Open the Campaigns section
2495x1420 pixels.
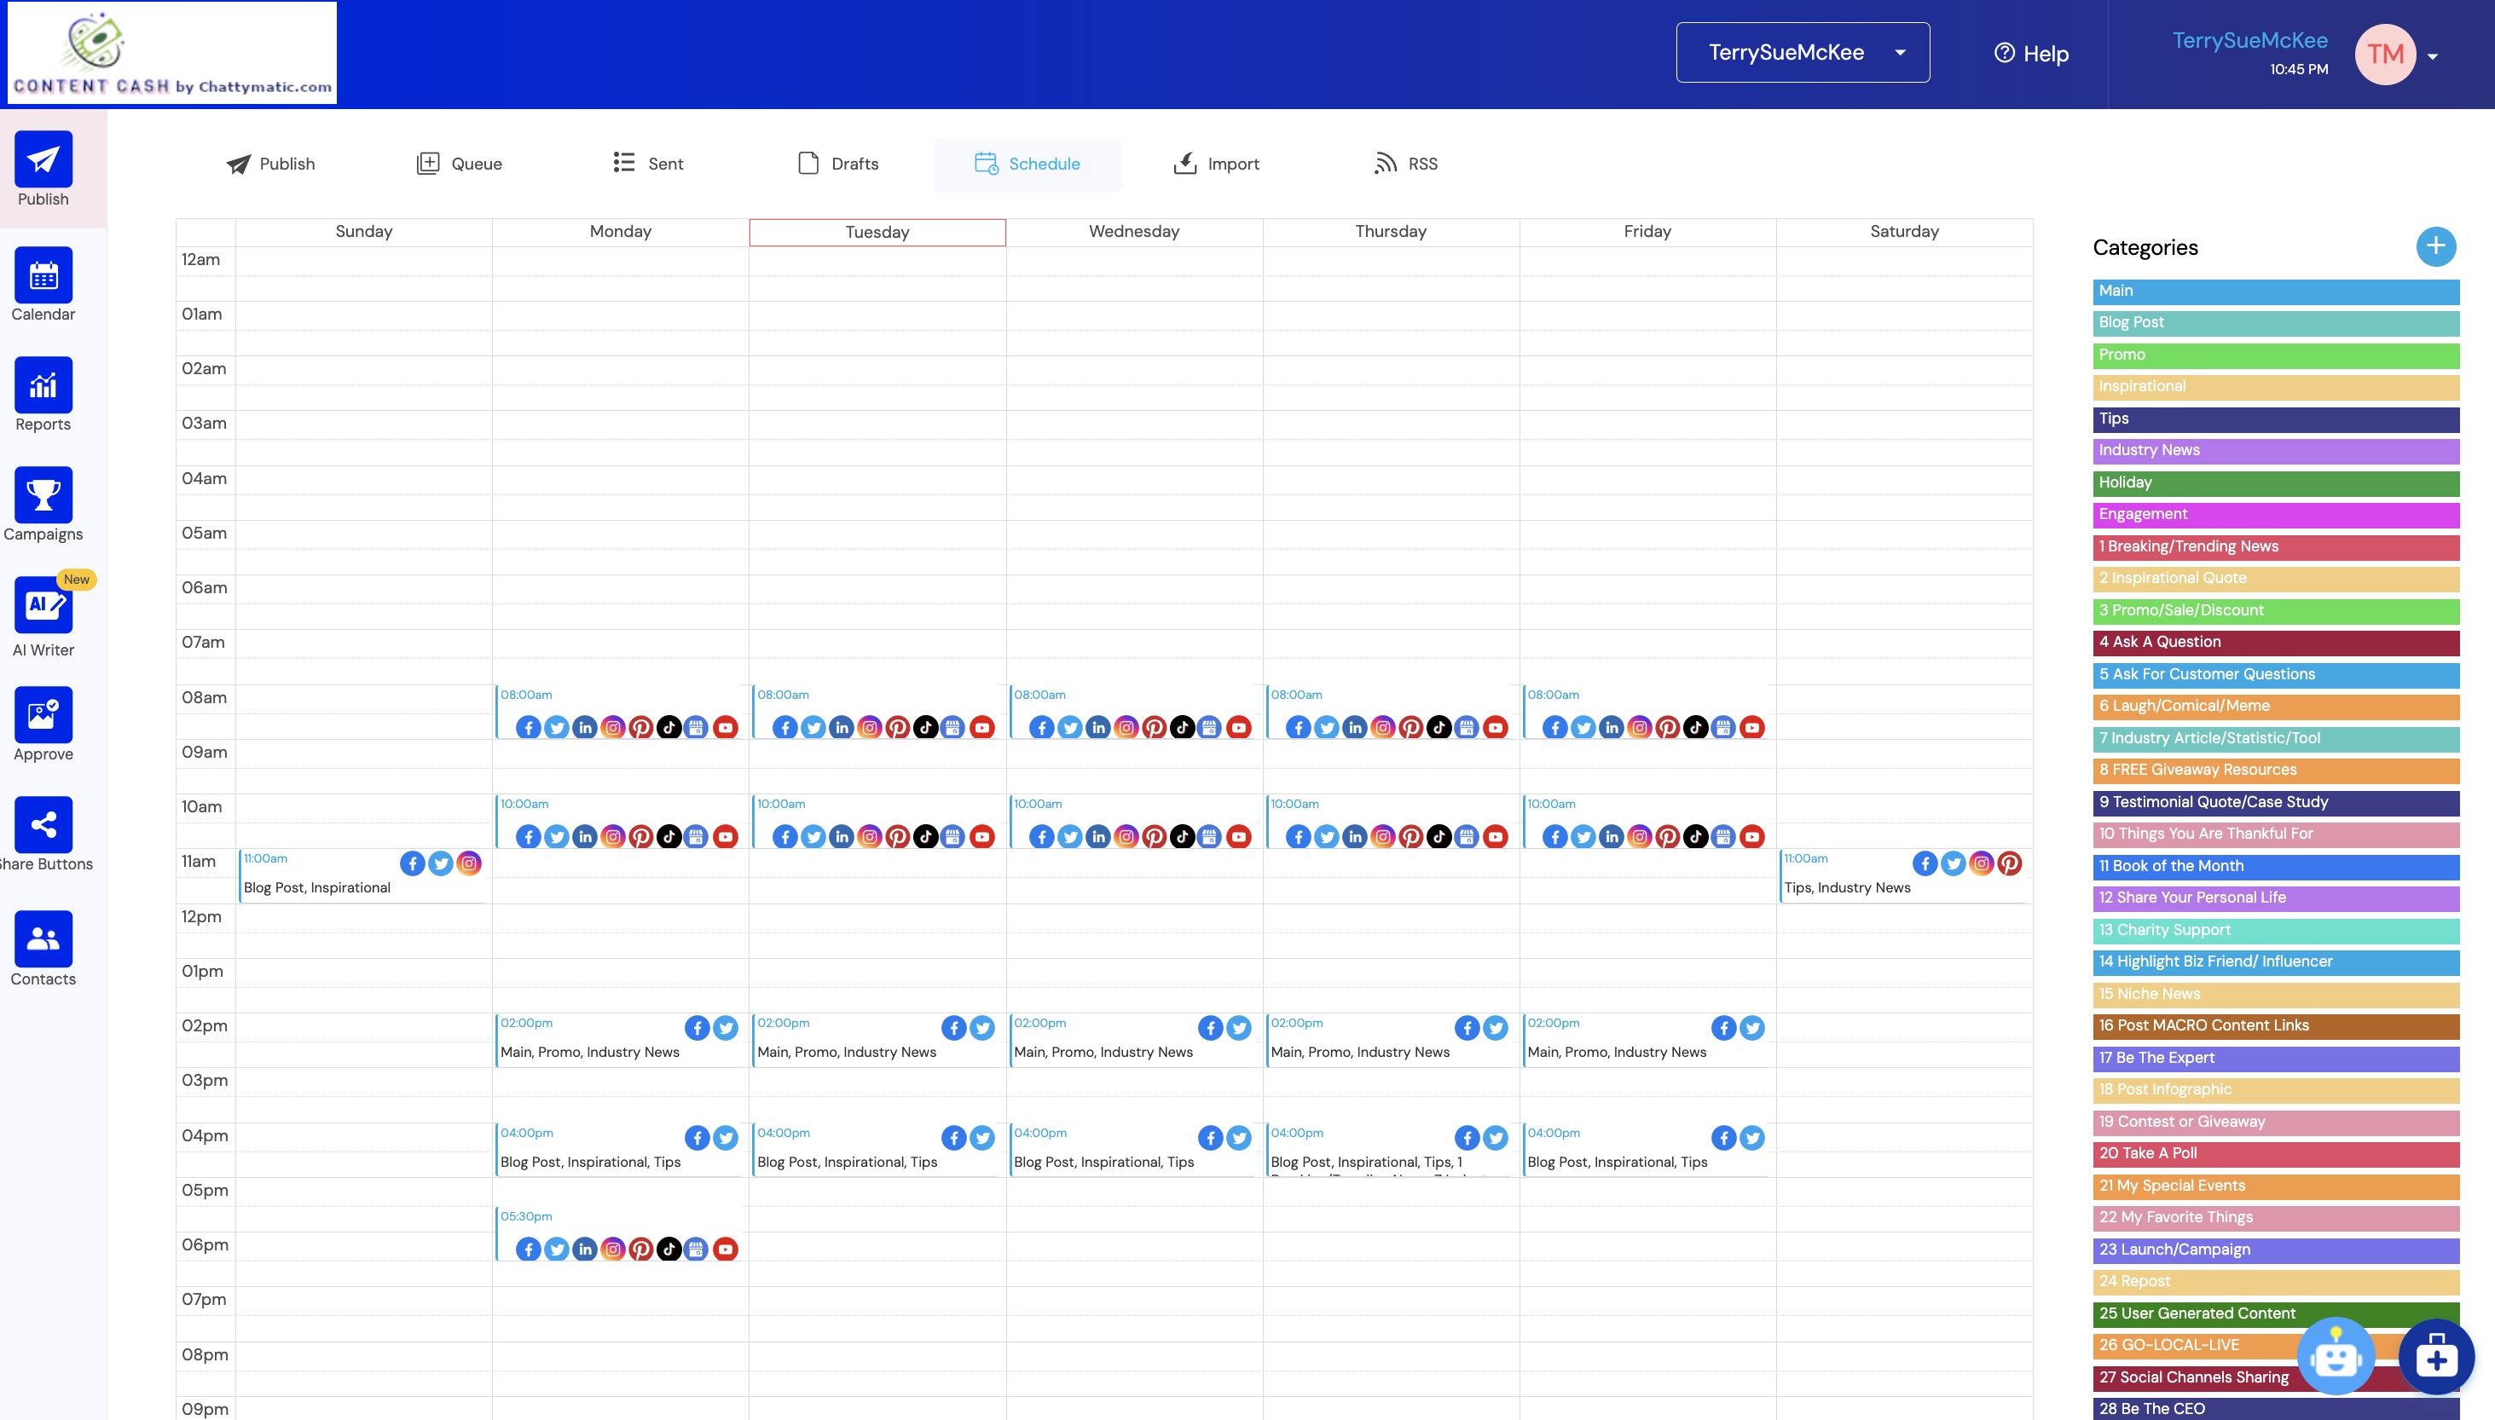pos(43,507)
